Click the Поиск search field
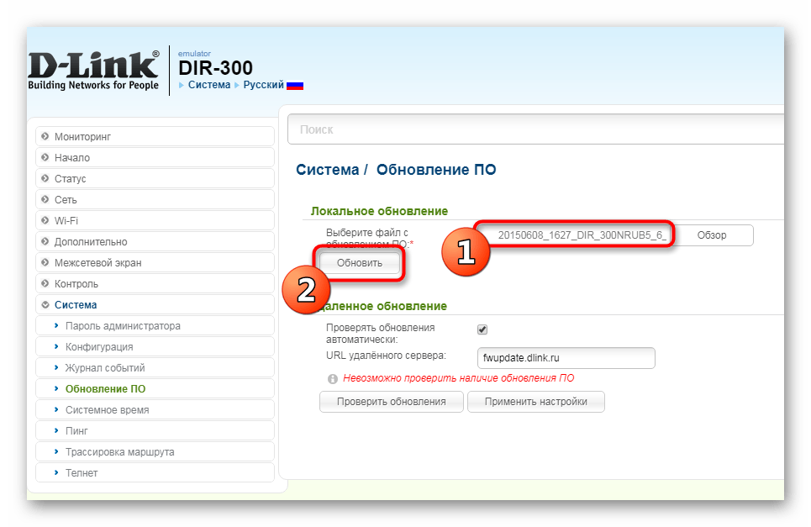This screenshot has height=527, width=811. click(x=535, y=129)
